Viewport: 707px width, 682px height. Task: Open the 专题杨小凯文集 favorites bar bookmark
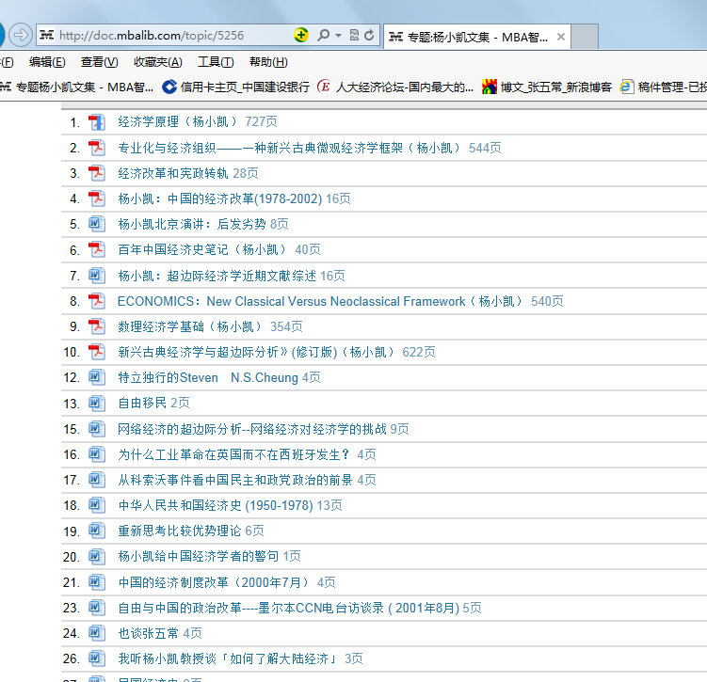pos(76,87)
